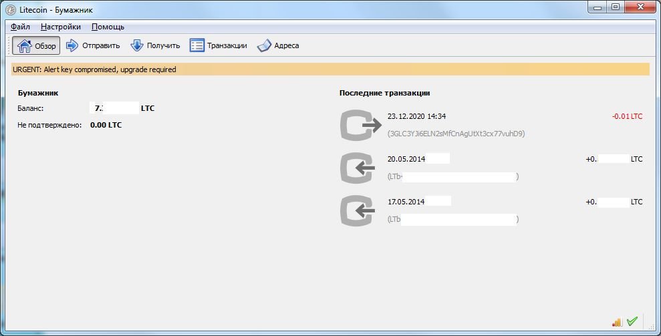Click the green sync checkmark icon
The width and height of the screenshot is (661, 336).
(632, 321)
